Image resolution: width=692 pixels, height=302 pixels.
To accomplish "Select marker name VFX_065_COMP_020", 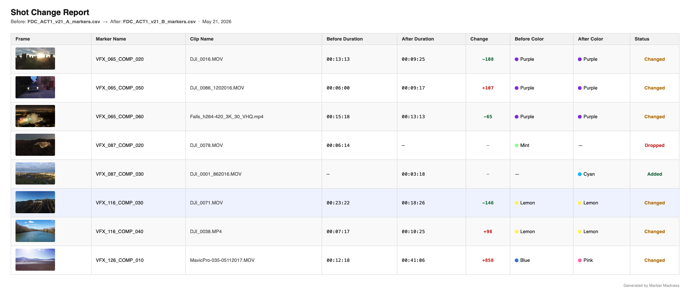I will (x=120, y=59).
